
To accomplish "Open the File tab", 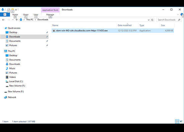I will click(x=5, y=14).
